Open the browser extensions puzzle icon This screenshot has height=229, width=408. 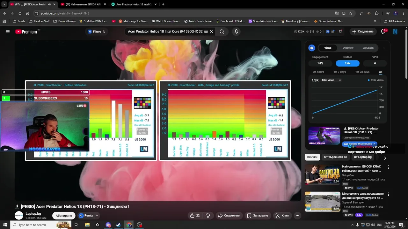(x=377, y=13)
